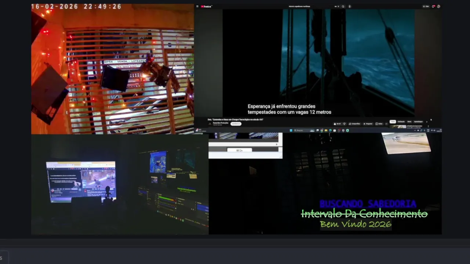Click the white subscribe button
The image size is (470, 264).
236,124
